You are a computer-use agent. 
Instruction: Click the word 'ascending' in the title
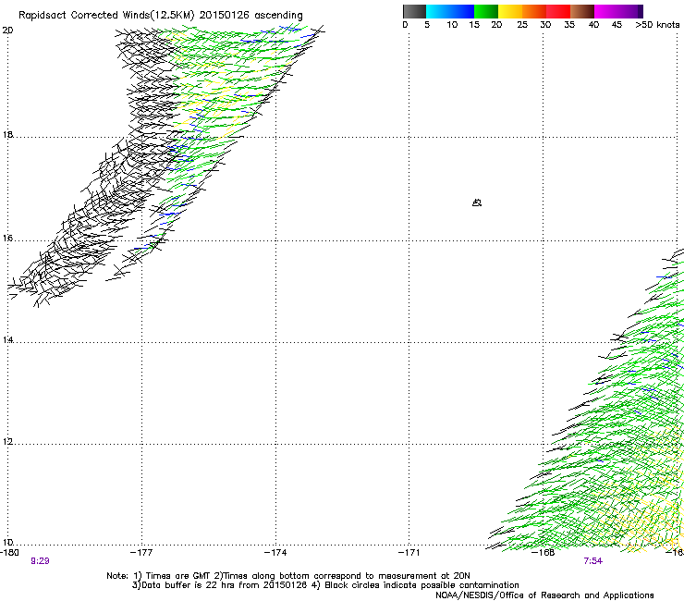tap(278, 16)
